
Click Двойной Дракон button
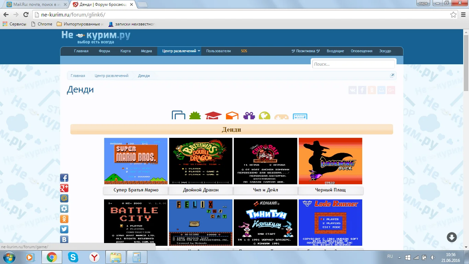pyautogui.click(x=201, y=190)
